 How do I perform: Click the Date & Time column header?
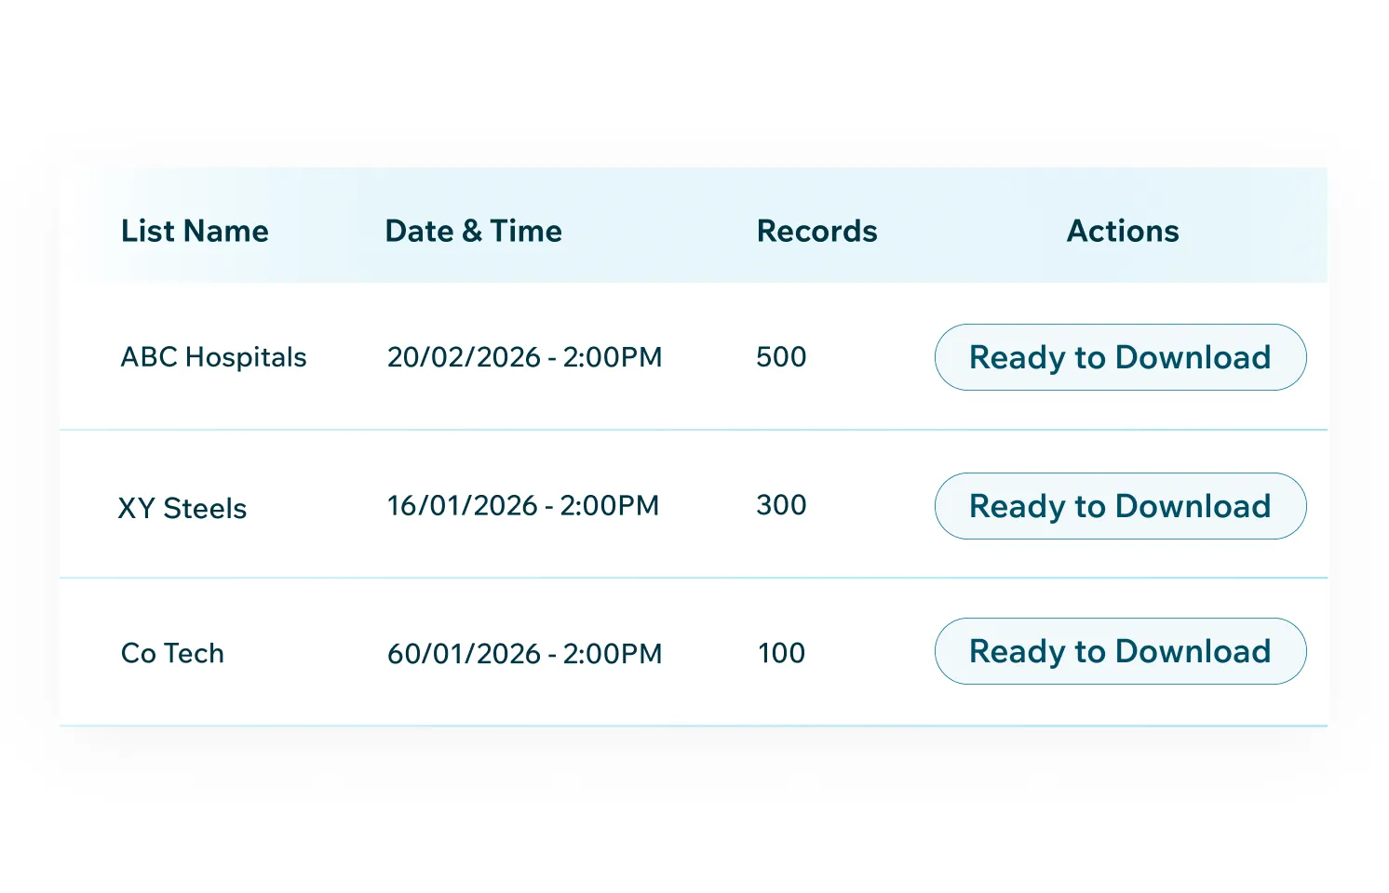click(473, 231)
